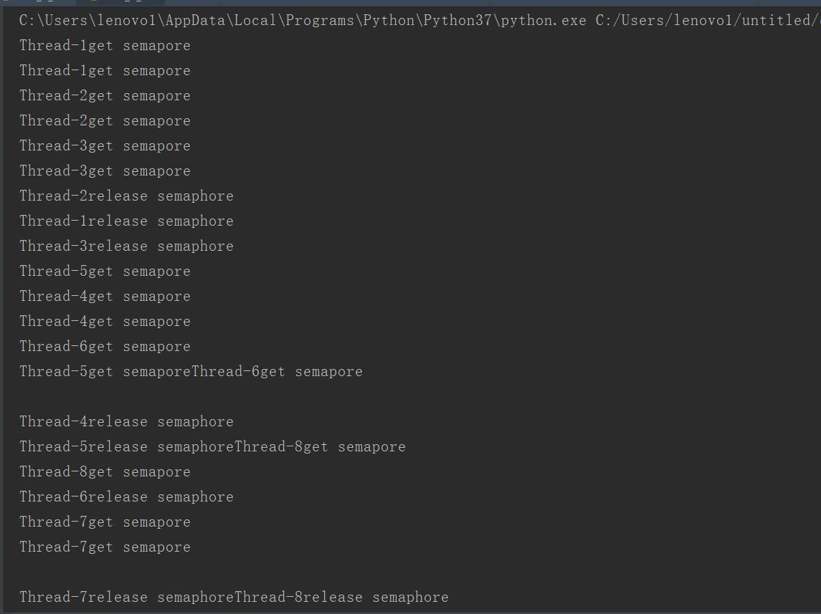
Task: Click the Thread-7release semaphoreThread-8release merged line
Action: click(234, 598)
